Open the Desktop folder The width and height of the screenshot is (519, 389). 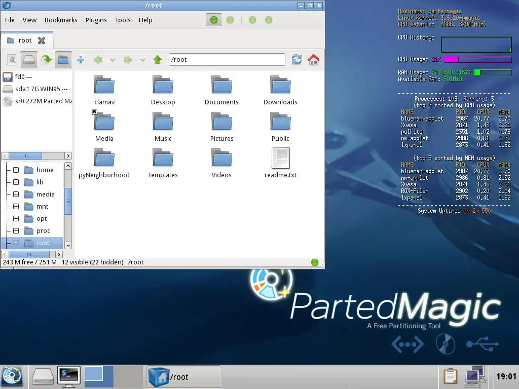[x=163, y=90]
